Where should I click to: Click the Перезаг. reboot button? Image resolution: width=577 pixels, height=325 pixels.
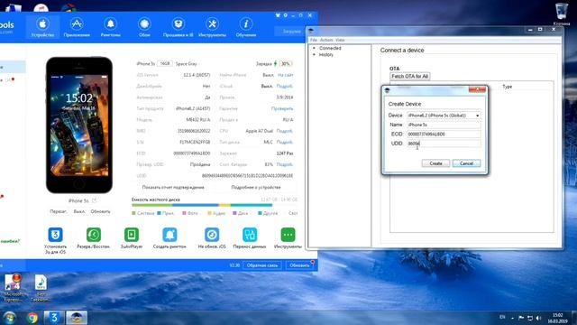pos(59,211)
